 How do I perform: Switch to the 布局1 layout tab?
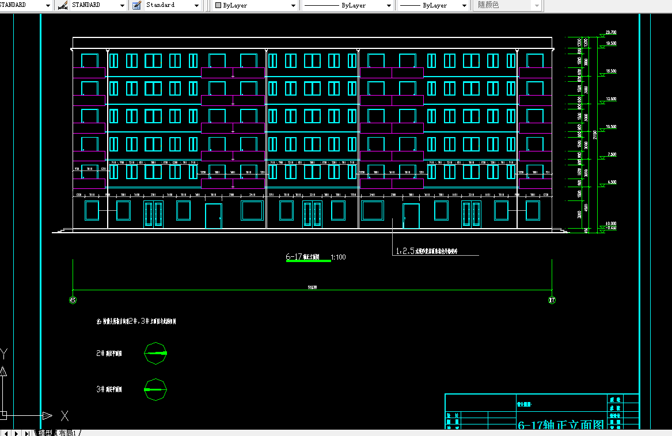pyautogui.click(x=67, y=433)
